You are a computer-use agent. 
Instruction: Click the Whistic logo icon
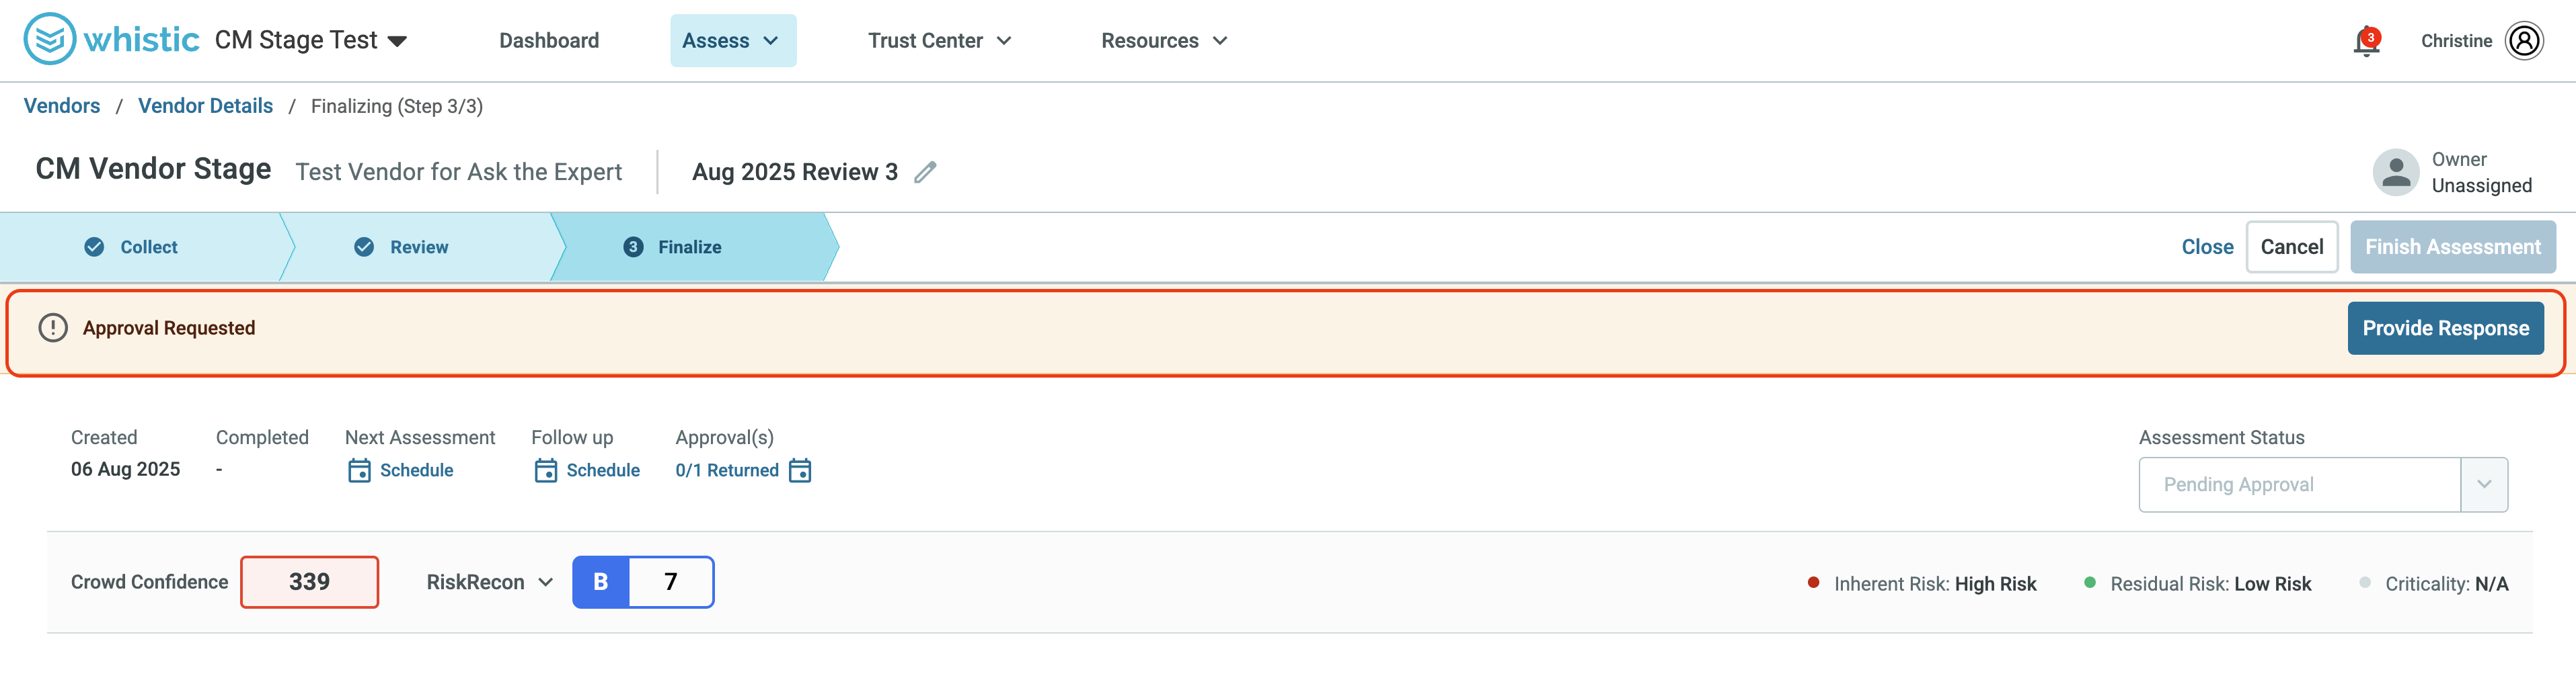[50, 39]
